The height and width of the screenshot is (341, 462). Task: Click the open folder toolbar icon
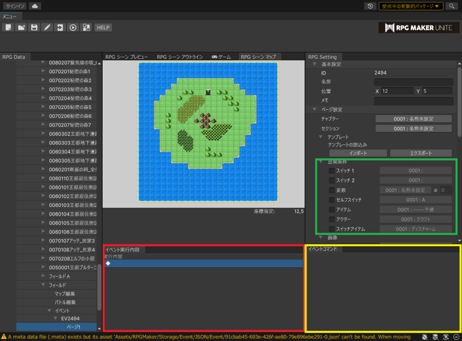coord(21,27)
